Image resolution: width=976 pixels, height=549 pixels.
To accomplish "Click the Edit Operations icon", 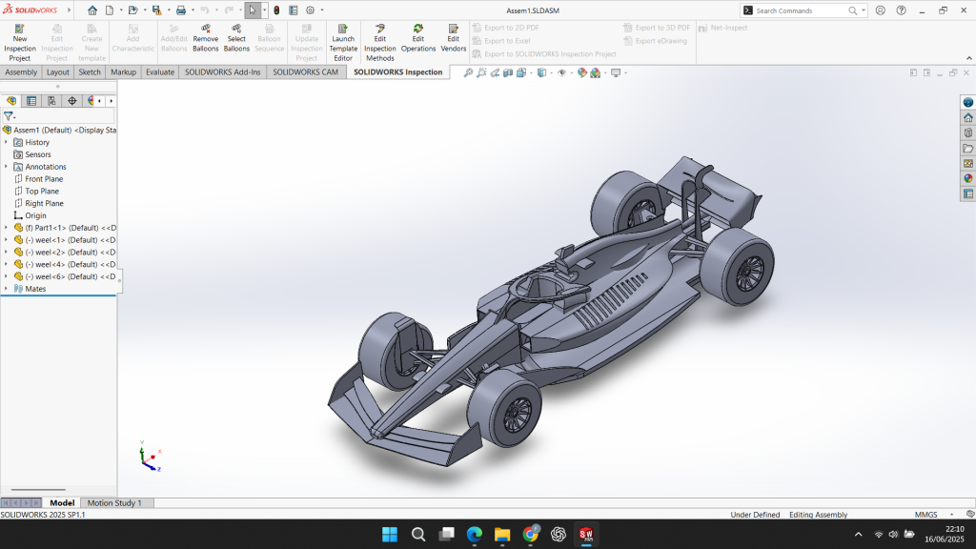I will (x=417, y=30).
